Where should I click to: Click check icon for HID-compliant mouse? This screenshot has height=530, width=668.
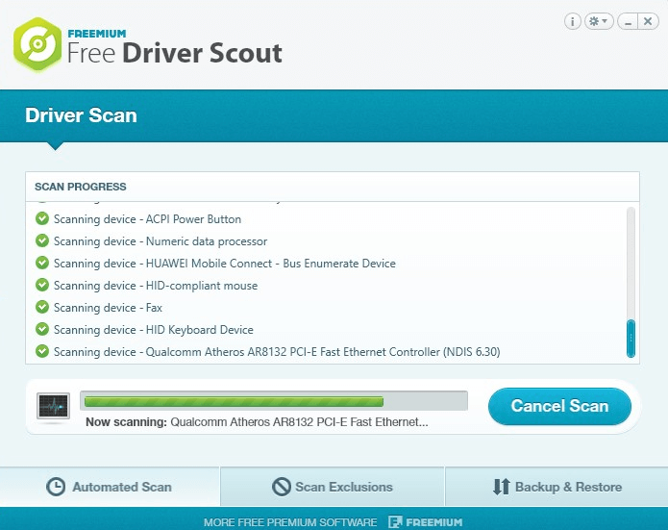42,285
